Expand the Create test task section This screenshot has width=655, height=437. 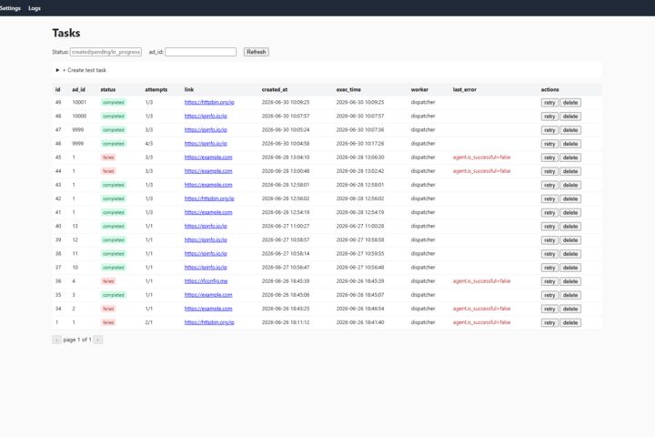pyautogui.click(x=81, y=70)
